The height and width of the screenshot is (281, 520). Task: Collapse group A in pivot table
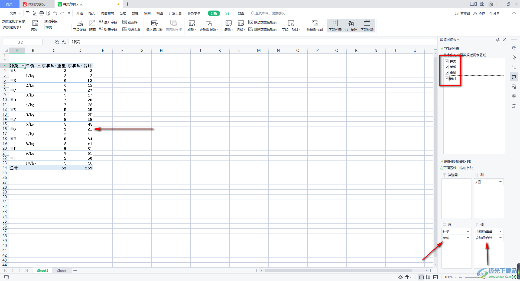point(12,71)
